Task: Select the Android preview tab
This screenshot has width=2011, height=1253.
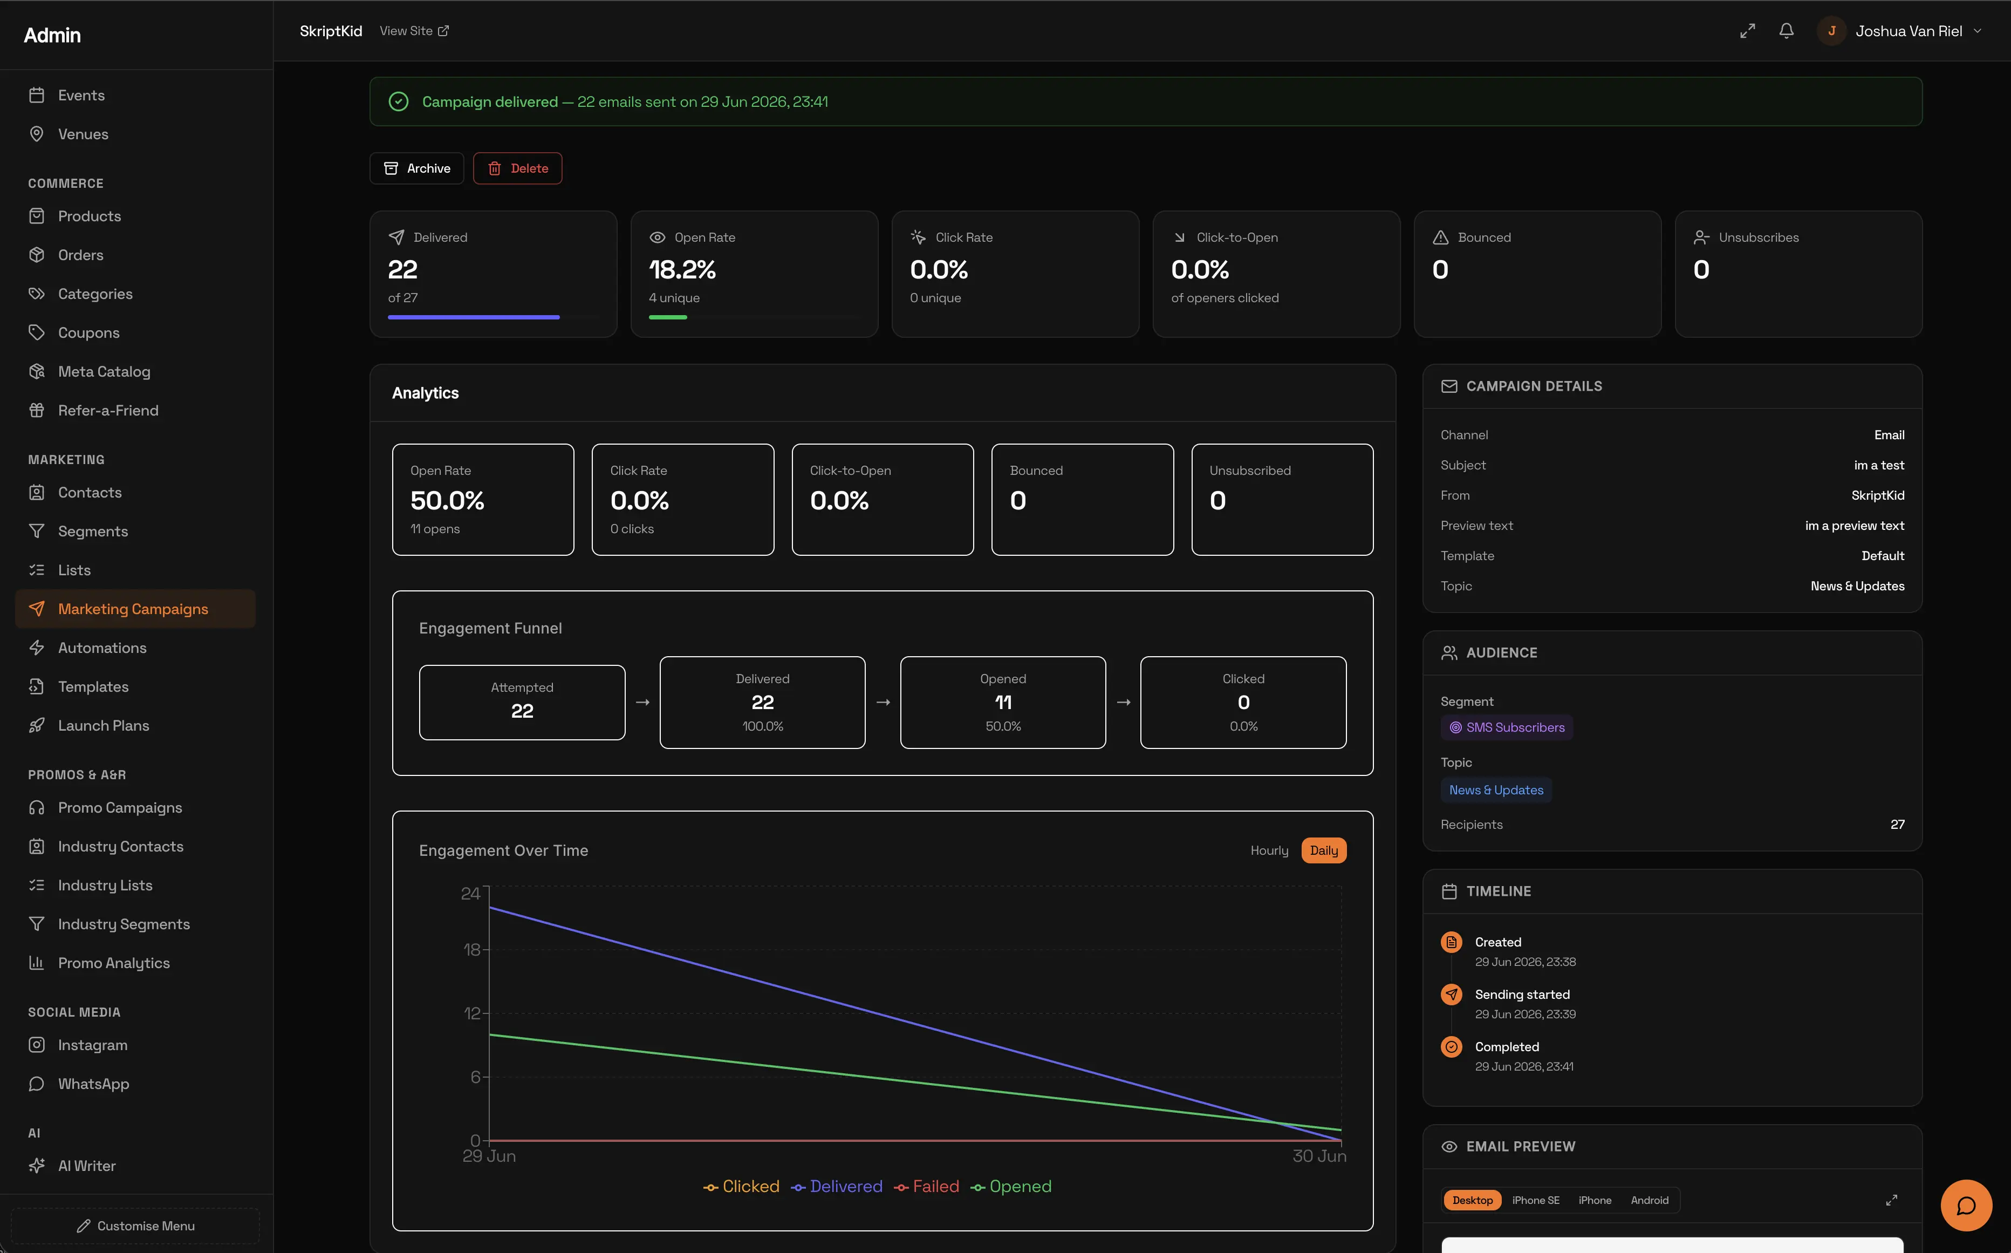Action: tap(1649, 1200)
